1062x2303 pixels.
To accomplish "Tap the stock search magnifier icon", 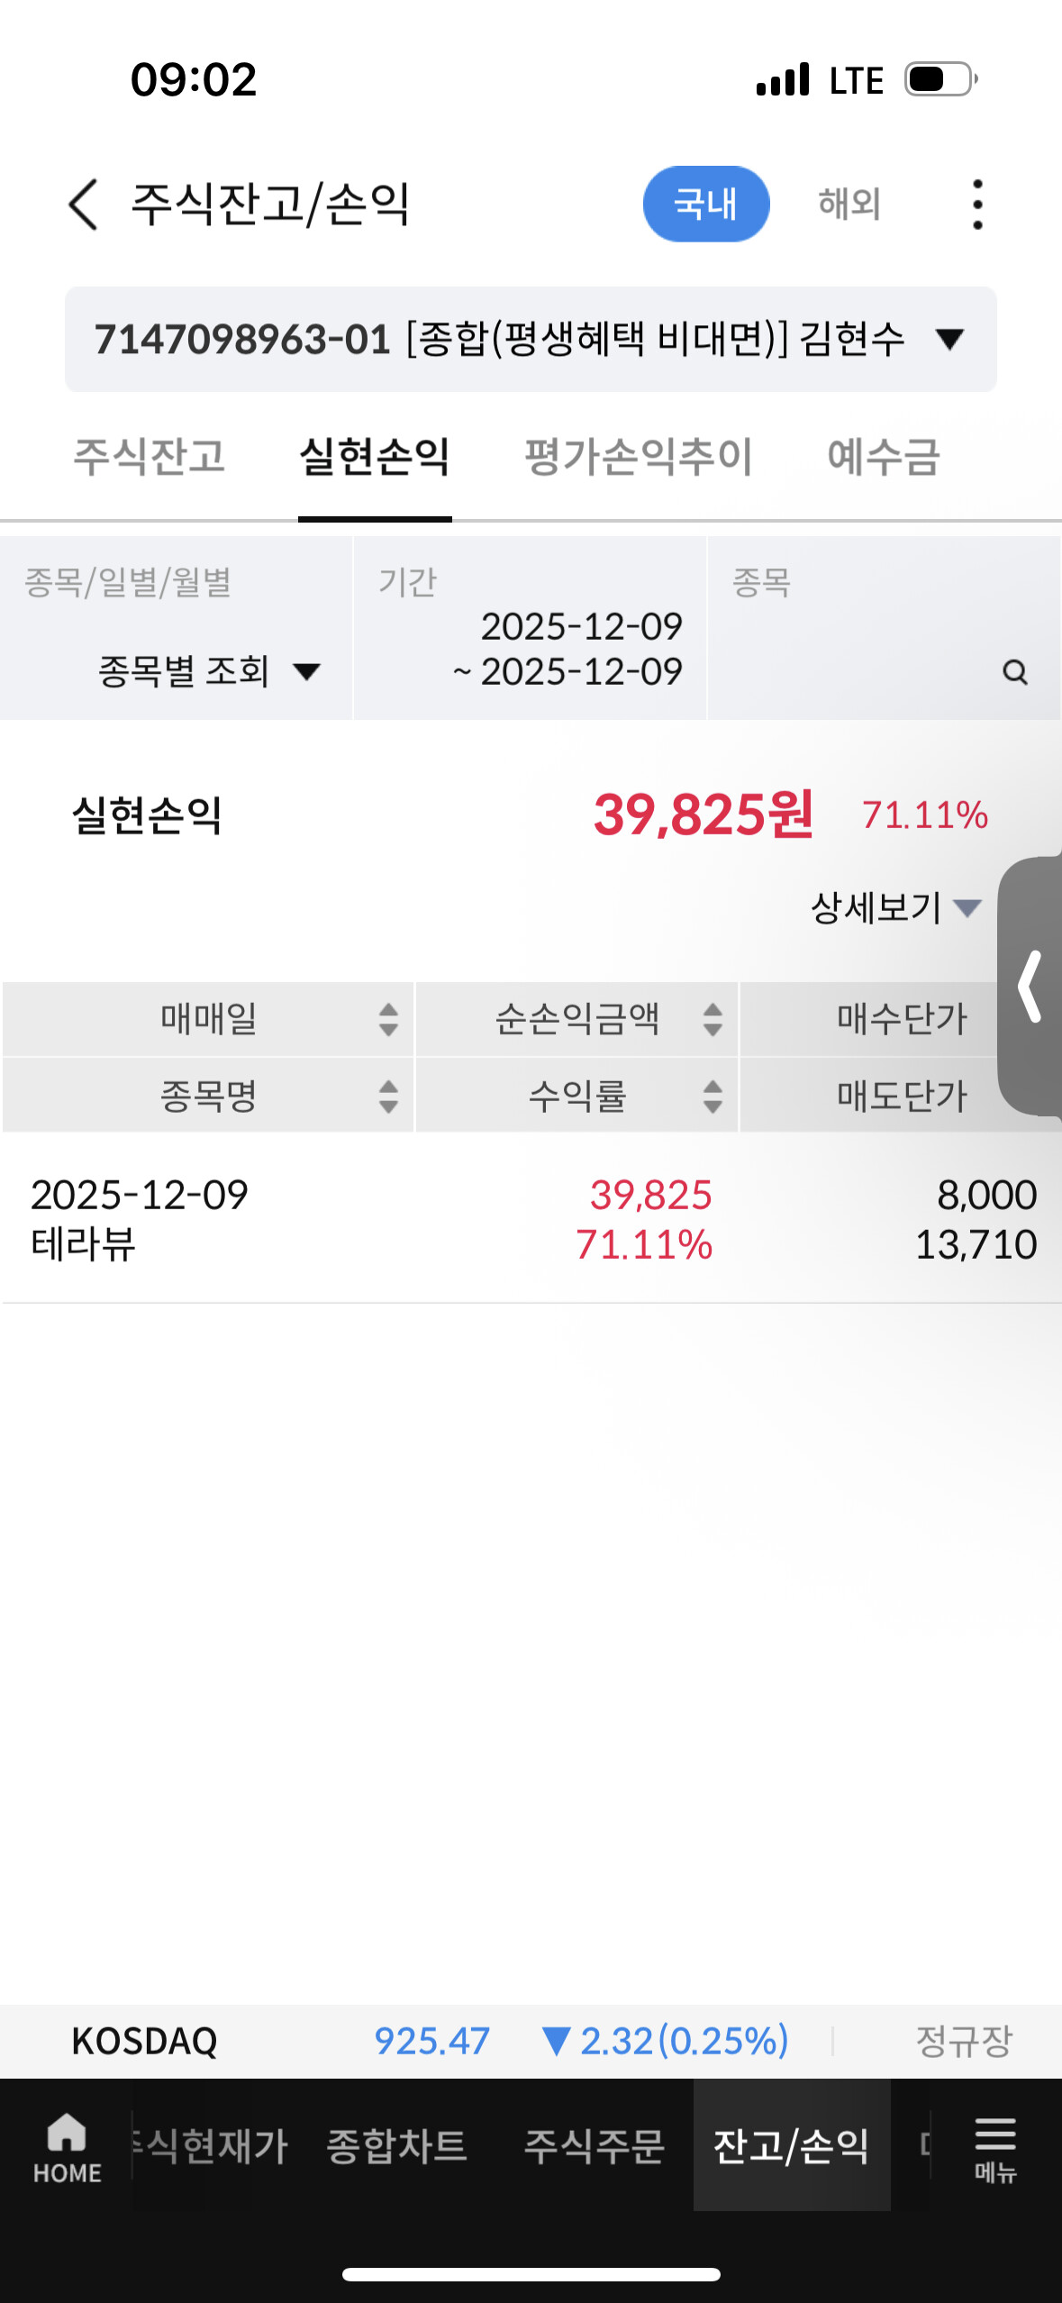I will click(1014, 672).
